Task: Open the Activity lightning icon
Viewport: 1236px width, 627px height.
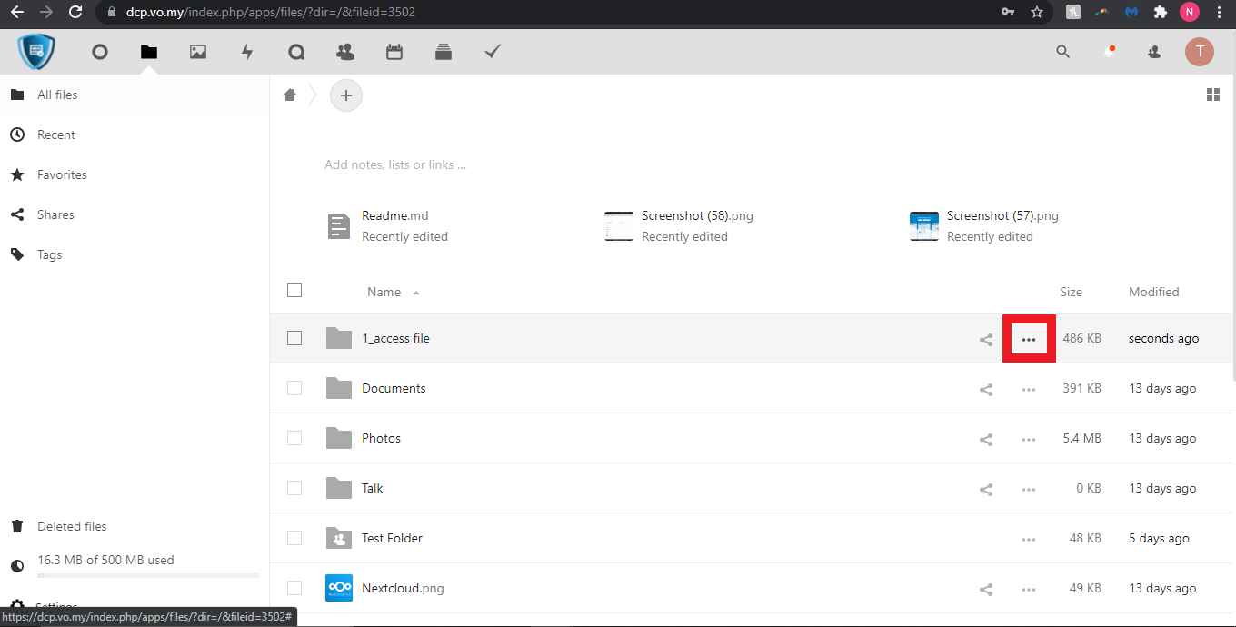Action: 247,52
